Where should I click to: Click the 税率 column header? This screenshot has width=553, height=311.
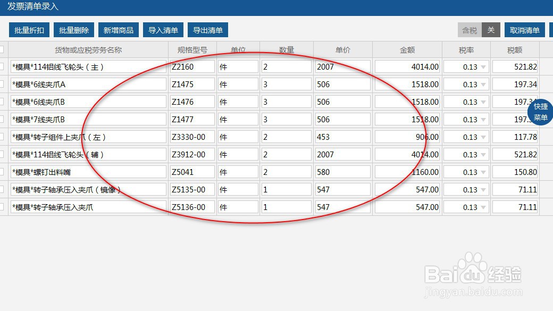pyautogui.click(x=466, y=50)
